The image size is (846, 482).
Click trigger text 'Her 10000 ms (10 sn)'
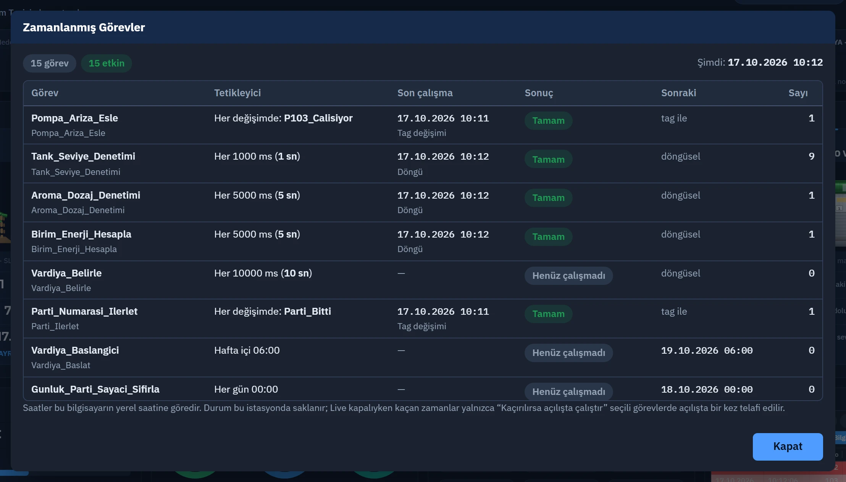pos(263,273)
